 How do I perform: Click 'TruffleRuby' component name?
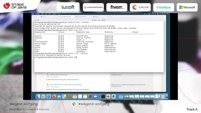click(x=82, y=50)
